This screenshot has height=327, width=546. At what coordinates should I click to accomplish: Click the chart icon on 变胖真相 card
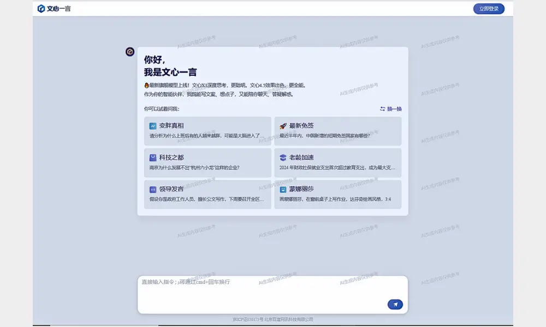153,126
